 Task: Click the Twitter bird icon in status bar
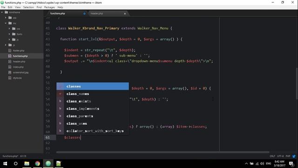294,156
